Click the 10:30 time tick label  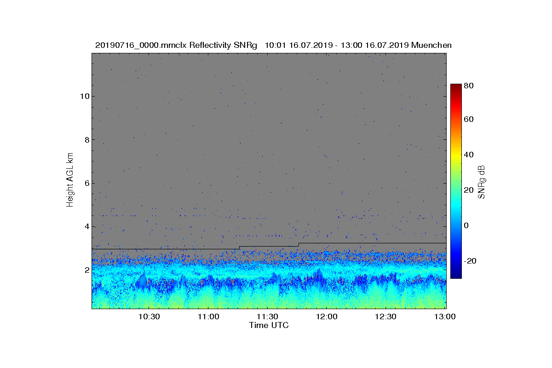point(149,316)
